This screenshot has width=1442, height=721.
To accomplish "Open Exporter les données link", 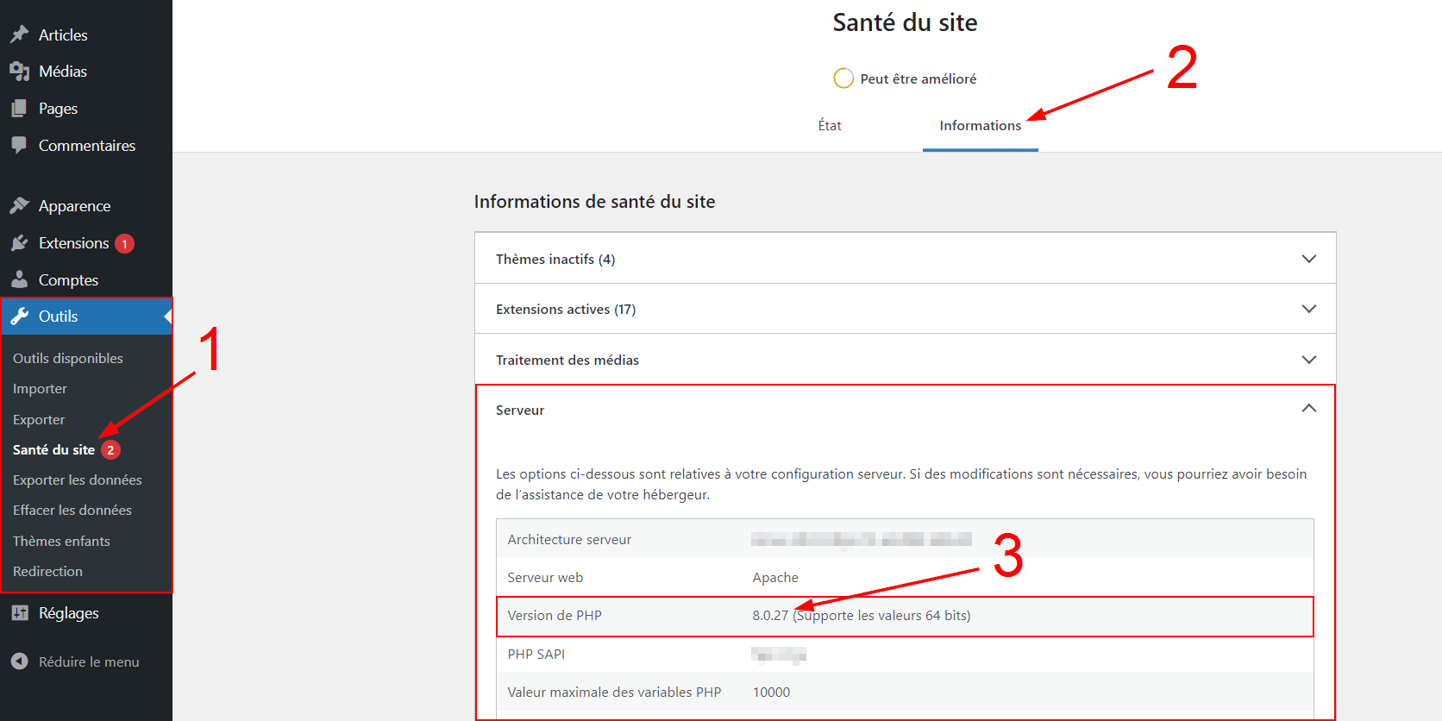I will [78, 480].
